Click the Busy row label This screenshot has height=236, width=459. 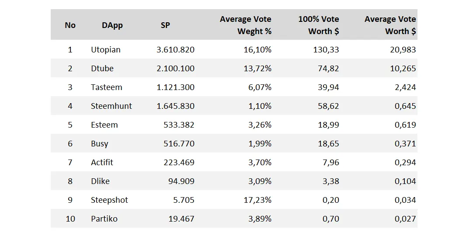(99, 144)
